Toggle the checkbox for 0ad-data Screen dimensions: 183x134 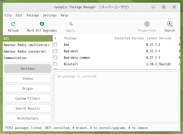55,51
